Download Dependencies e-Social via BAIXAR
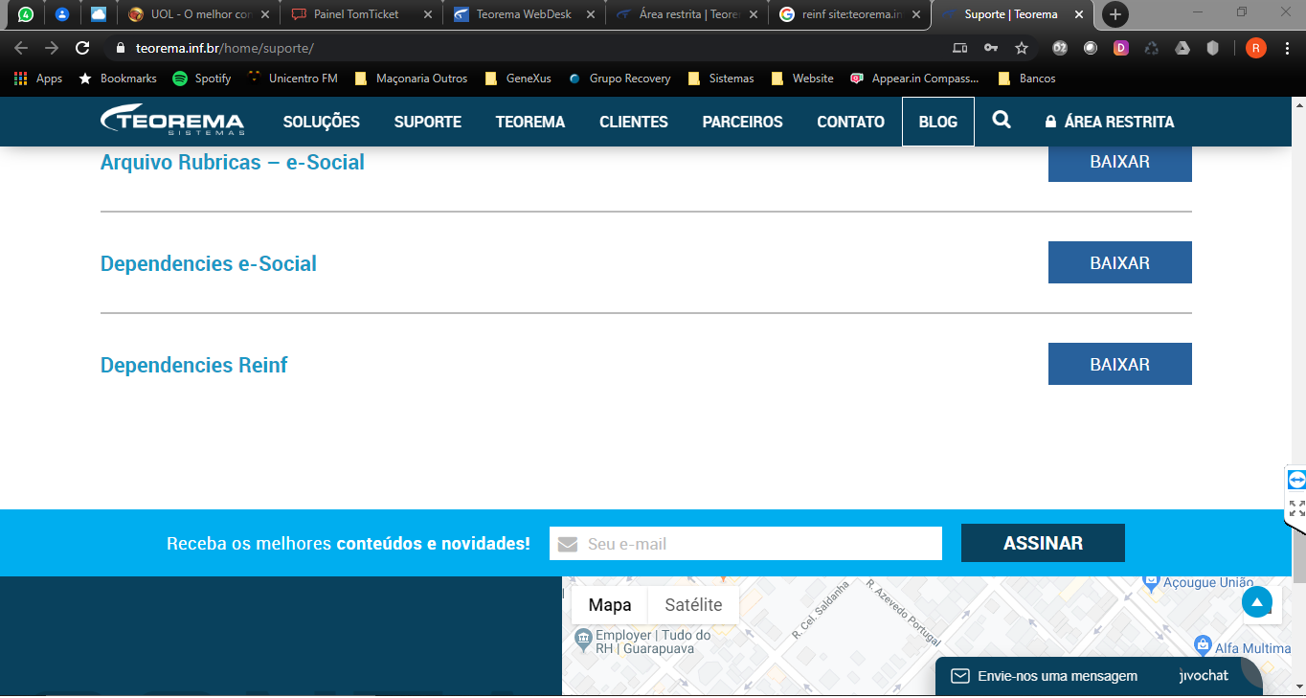Image resolution: width=1306 pixels, height=698 pixels. (x=1120, y=262)
